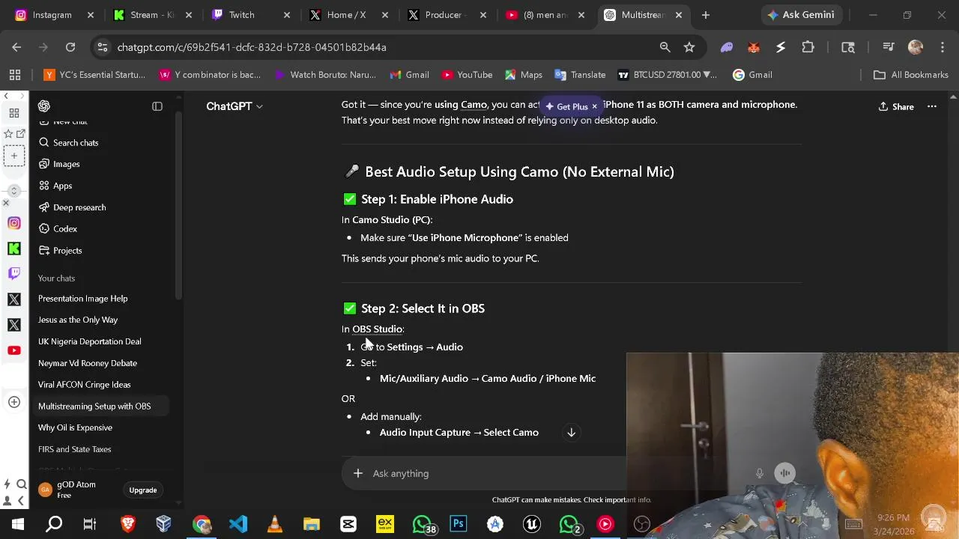The width and height of the screenshot is (959, 539).
Task: Reload the ChatGPT page
Action: coord(70,47)
